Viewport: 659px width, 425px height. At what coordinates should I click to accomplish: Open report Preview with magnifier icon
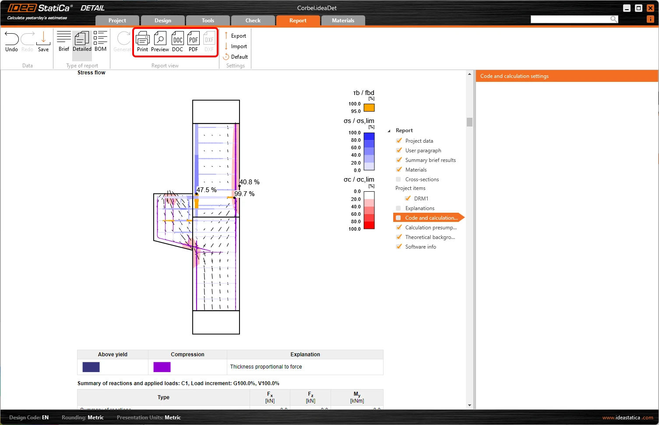coord(160,39)
